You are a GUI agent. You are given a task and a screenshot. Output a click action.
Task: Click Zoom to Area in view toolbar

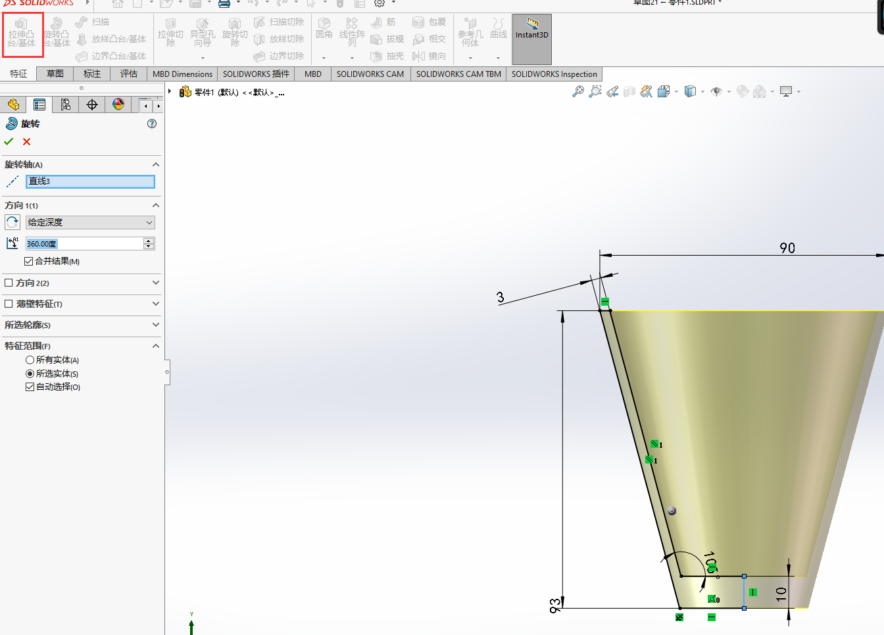click(595, 91)
